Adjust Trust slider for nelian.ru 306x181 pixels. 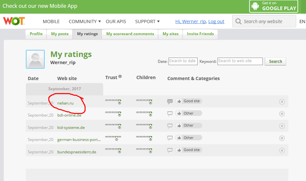click(113, 101)
